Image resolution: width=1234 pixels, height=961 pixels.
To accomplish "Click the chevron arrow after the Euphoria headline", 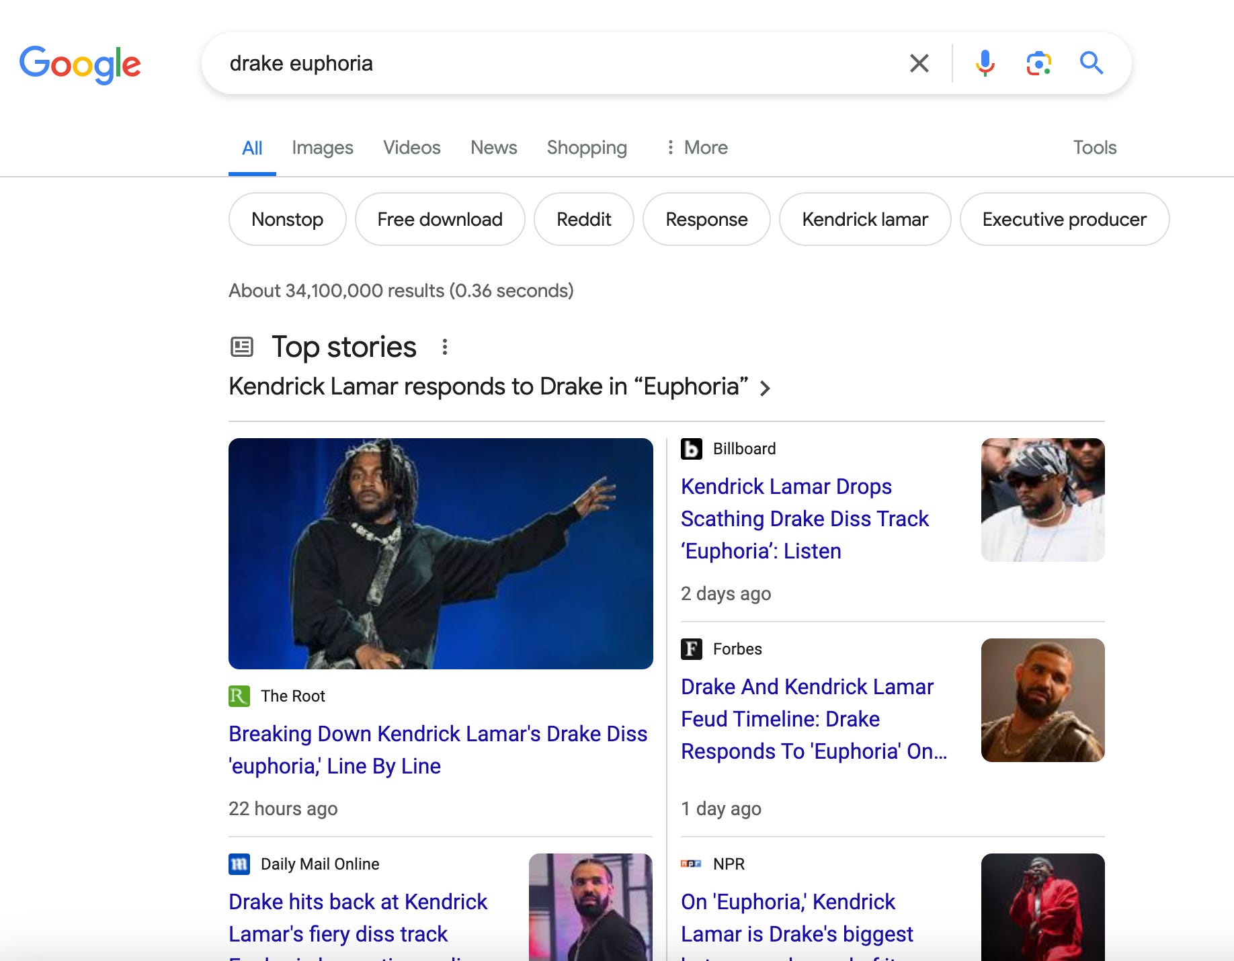I will coord(765,388).
